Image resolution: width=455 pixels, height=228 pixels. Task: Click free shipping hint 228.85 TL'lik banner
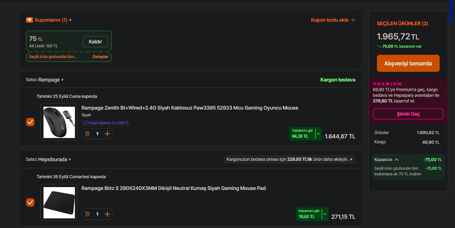click(x=290, y=159)
